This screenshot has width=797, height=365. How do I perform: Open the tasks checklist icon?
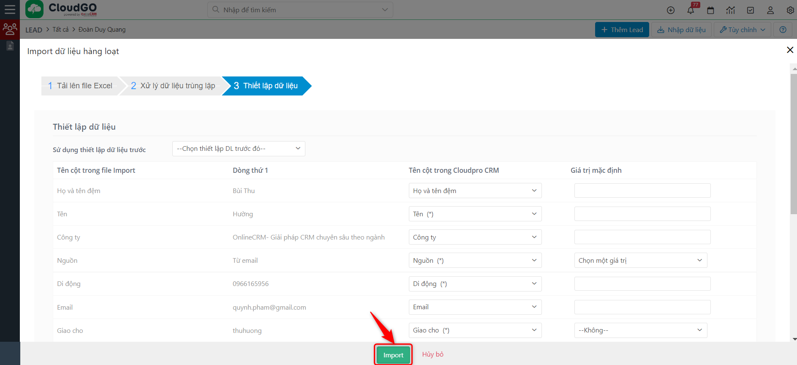(751, 10)
